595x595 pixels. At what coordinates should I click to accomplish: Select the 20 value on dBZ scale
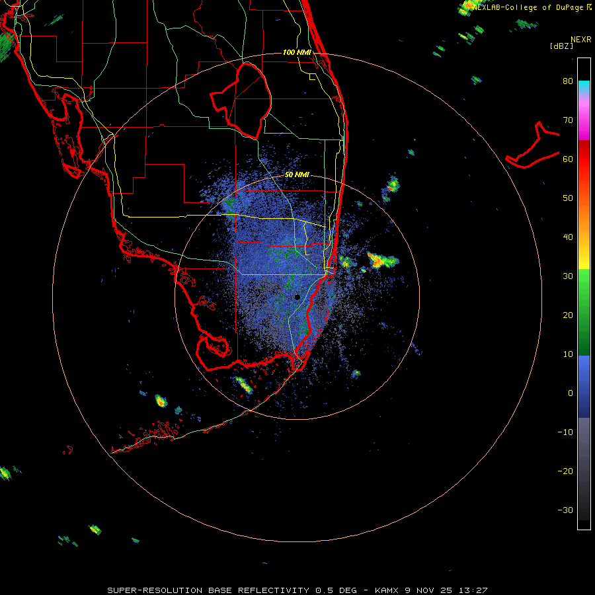tap(568, 315)
